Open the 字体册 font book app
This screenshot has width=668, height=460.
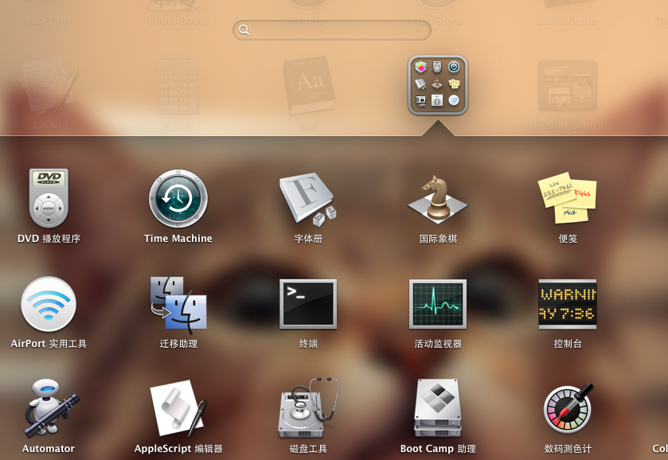pos(308,198)
